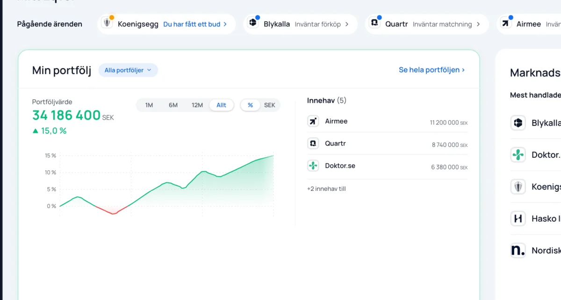Click the Airmee icon in the Innehav list
The height and width of the screenshot is (300, 561).
(313, 121)
